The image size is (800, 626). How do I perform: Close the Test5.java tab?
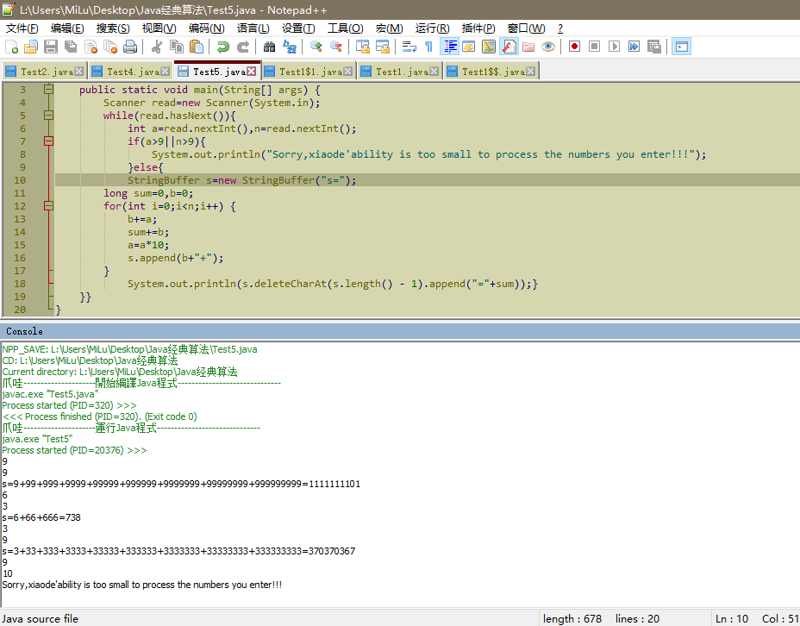click(x=252, y=72)
